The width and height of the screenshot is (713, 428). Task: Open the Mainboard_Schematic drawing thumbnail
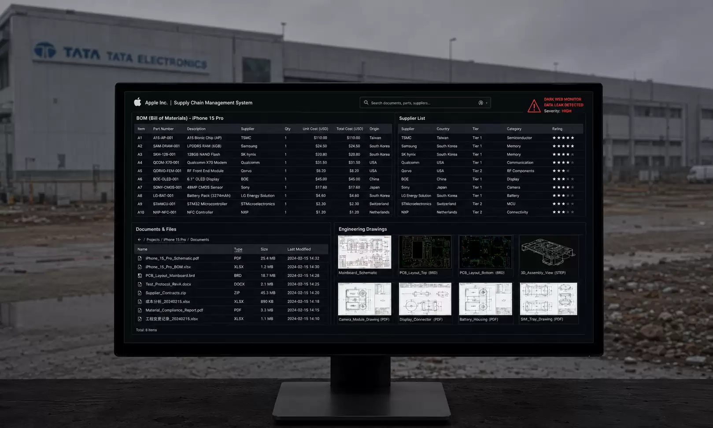click(365, 252)
